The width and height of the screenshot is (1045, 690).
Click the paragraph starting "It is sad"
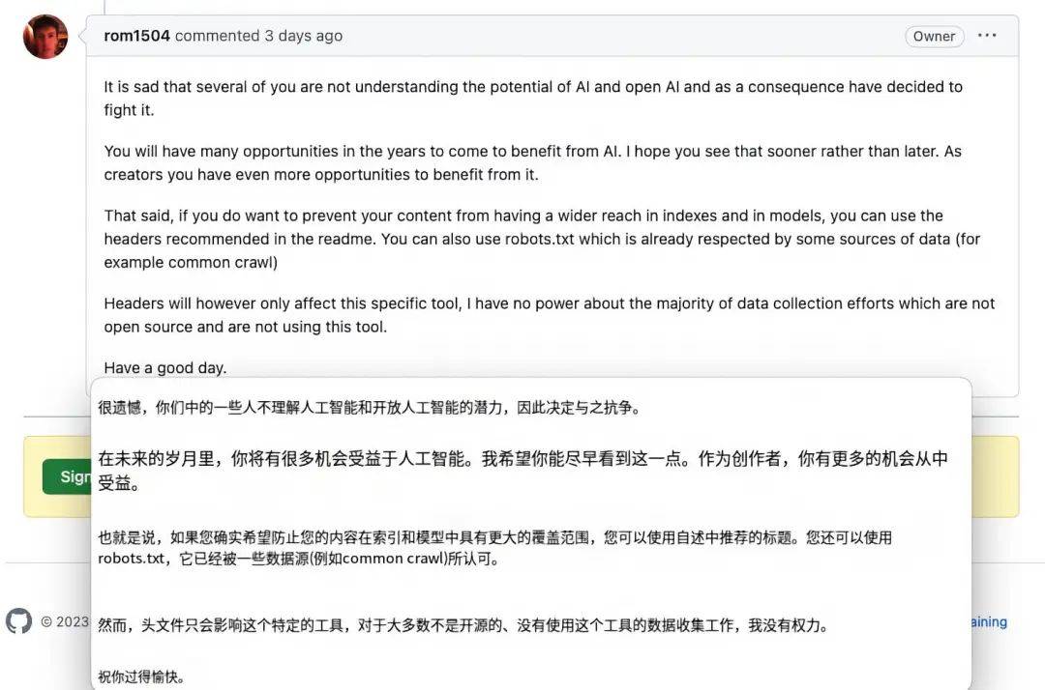point(532,98)
